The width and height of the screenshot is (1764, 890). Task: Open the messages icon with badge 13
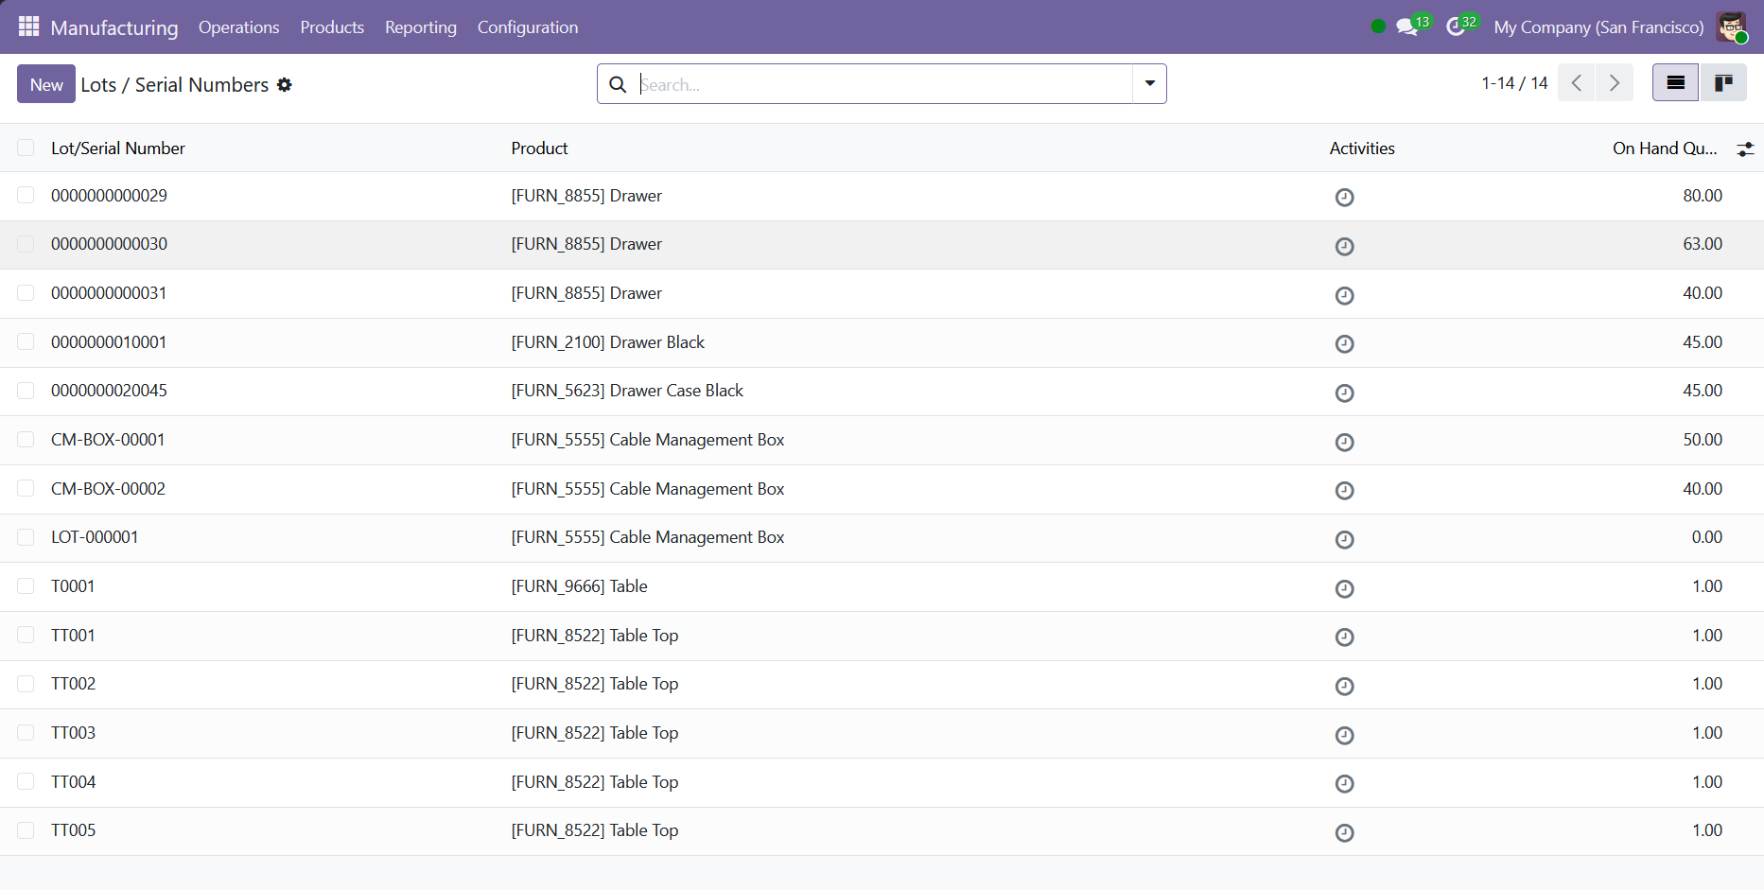[1406, 26]
